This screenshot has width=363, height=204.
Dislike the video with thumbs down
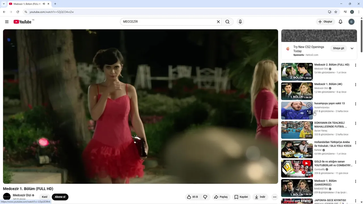(205, 197)
